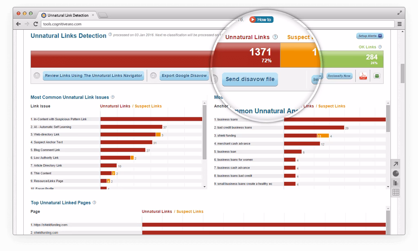Open the pie chart view in side panel
Image resolution: width=418 pixels, height=251 pixels.
pos(396,174)
